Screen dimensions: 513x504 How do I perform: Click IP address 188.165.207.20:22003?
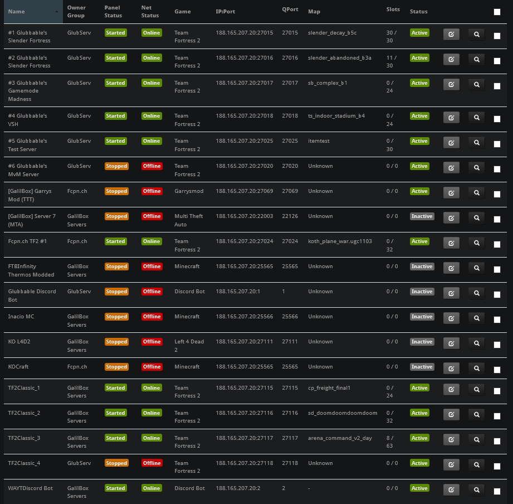[x=245, y=216]
